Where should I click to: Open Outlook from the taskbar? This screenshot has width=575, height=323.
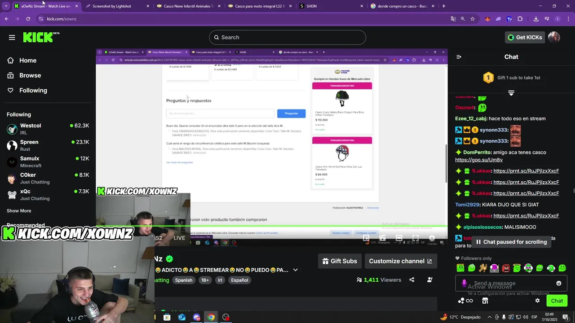181,317
